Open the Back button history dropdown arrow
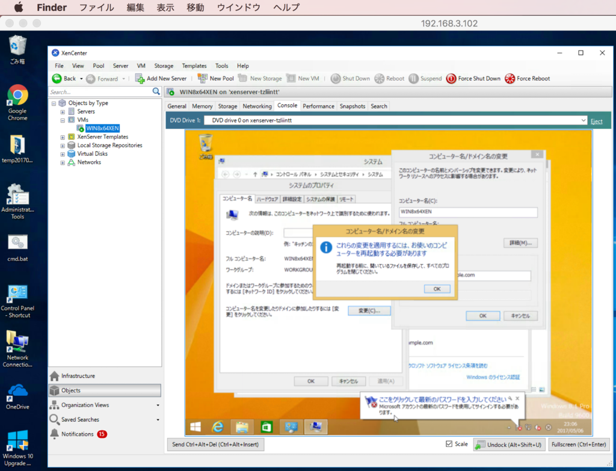Screen dimensions: 616x471 81,79
